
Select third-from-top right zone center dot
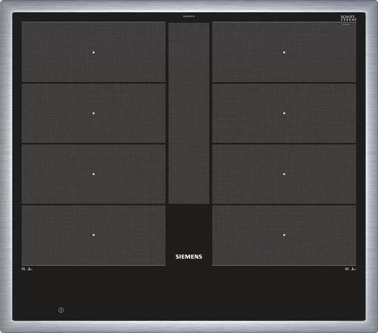[x=284, y=174]
